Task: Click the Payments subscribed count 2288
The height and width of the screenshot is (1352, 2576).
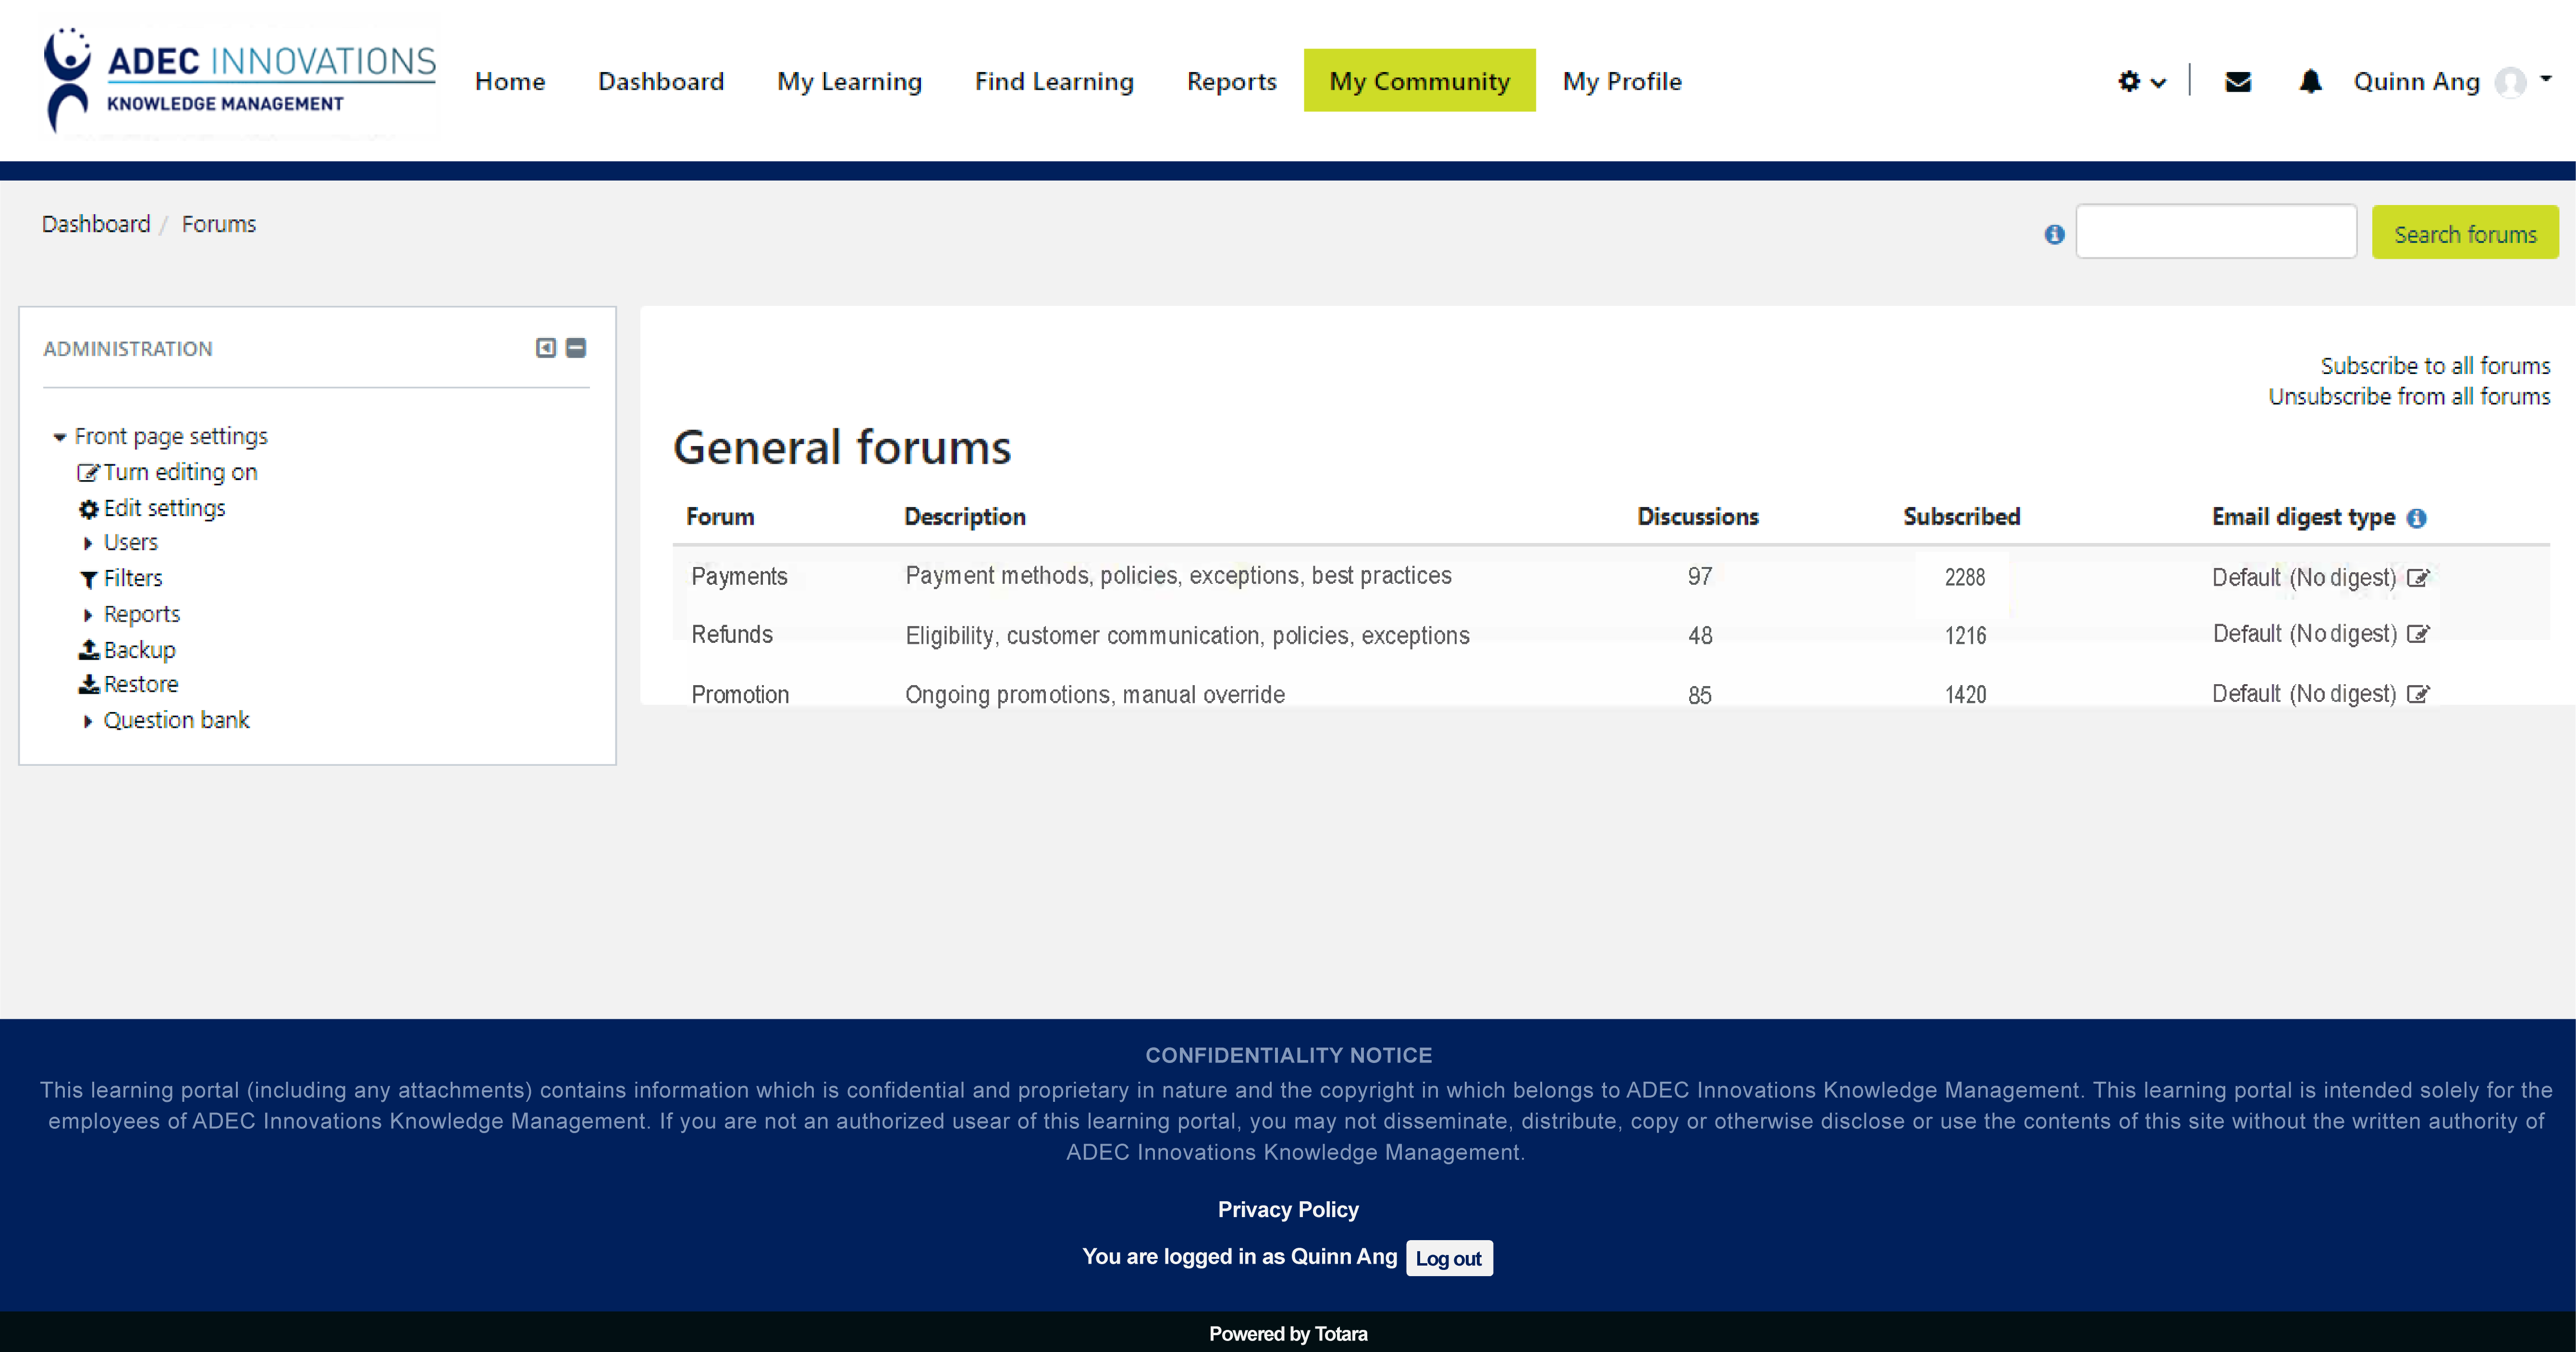Action: 1965,577
